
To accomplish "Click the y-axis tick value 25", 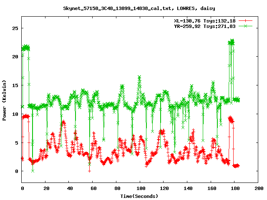I will 15,28.
